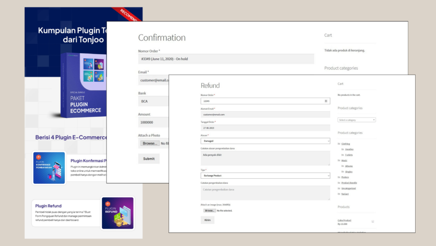436x246 pixels.
Task: Click the Plugin Refund card title
Action: pos(49,206)
